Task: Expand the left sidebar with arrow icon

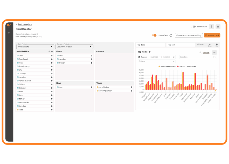Action: point(9,33)
